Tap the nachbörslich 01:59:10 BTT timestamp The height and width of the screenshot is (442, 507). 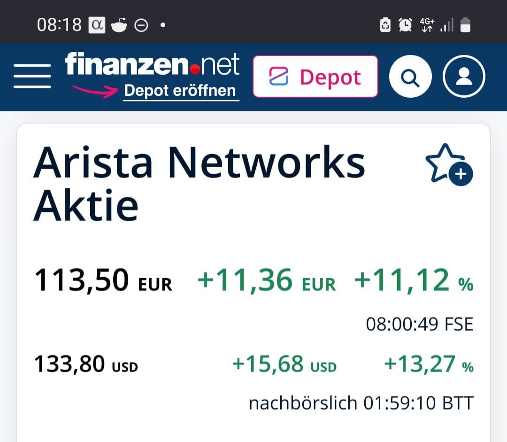pyautogui.click(x=361, y=403)
